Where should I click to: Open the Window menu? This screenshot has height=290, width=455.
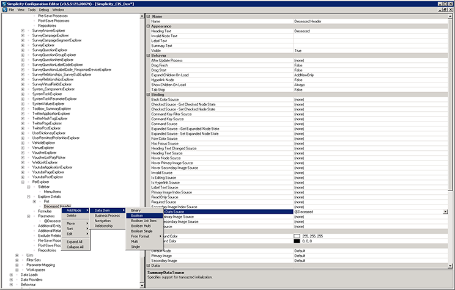pyautogui.click(x=58, y=10)
